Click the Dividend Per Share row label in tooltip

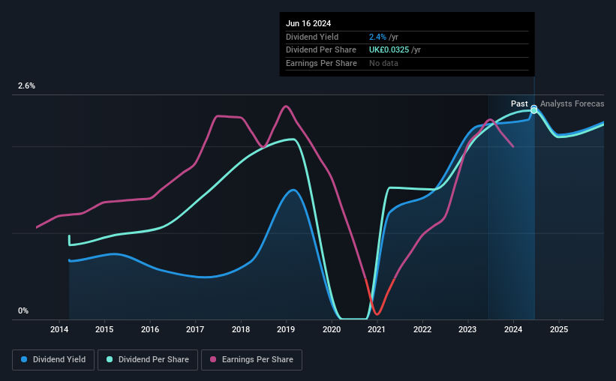point(321,50)
